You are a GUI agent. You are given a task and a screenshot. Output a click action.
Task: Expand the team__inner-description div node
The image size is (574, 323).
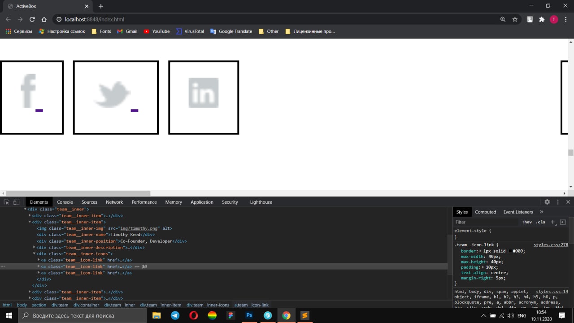click(x=35, y=248)
